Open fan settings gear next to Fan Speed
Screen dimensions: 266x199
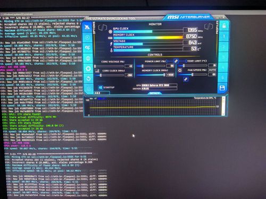point(180,71)
